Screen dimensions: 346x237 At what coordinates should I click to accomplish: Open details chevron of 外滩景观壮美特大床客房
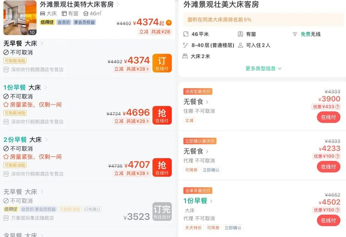tap(118, 4)
